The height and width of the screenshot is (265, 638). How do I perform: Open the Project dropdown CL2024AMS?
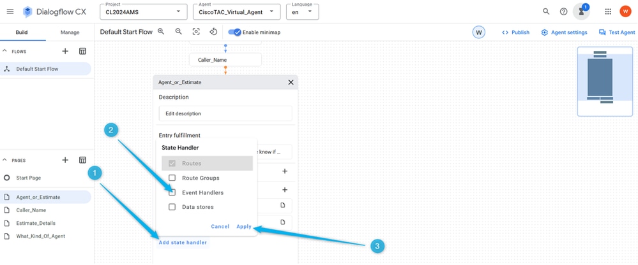[x=144, y=11]
